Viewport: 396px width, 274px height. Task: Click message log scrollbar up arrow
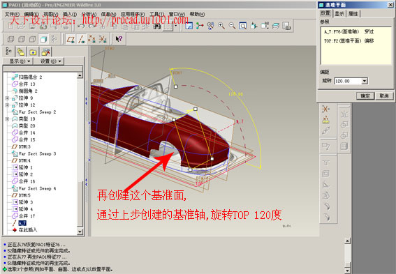coord(348,241)
